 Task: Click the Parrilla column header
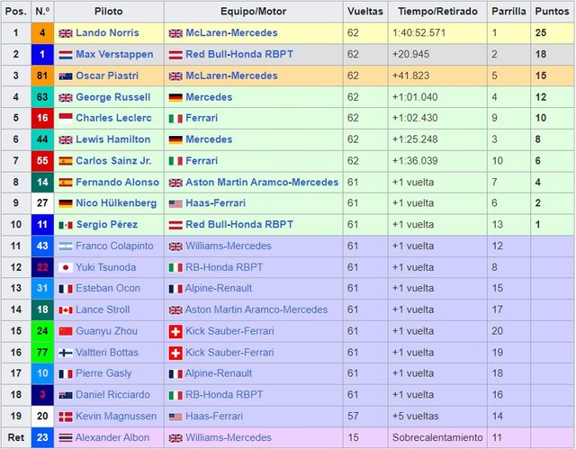click(508, 12)
